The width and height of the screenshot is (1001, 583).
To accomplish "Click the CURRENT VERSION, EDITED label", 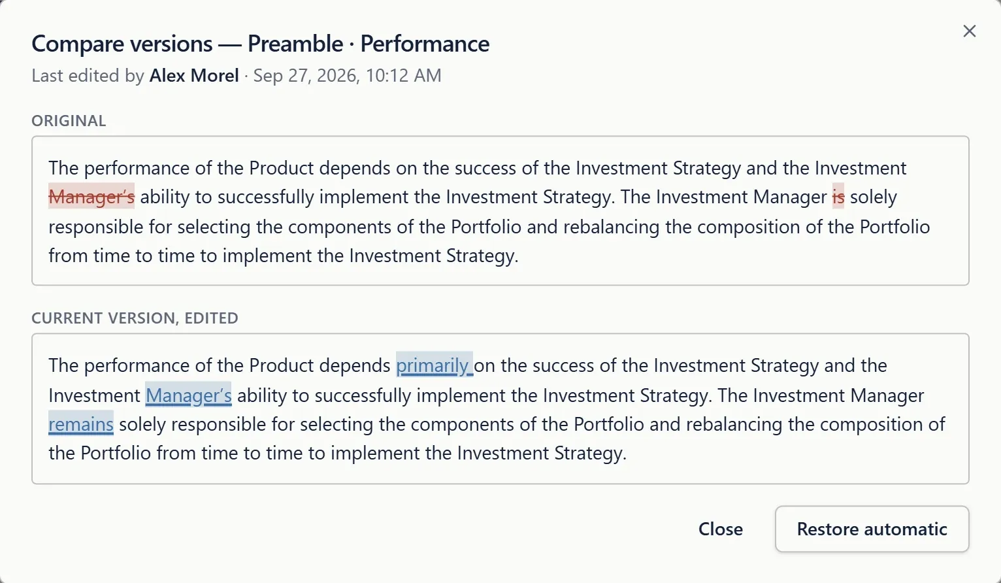I will [135, 318].
